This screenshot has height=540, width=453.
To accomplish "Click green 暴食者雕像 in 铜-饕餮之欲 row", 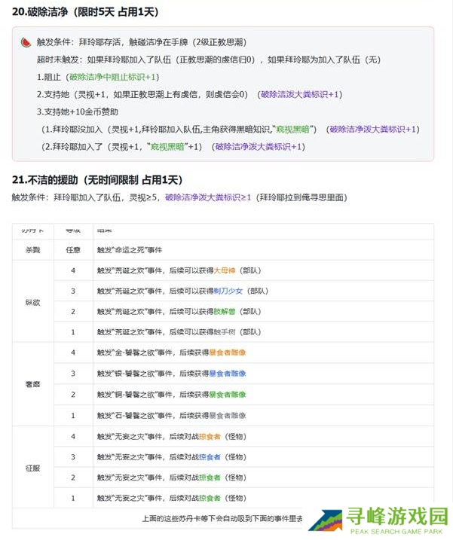I will pos(227,395).
